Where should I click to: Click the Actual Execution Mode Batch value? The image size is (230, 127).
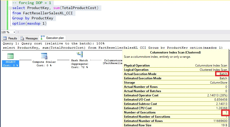click(223, 74)
